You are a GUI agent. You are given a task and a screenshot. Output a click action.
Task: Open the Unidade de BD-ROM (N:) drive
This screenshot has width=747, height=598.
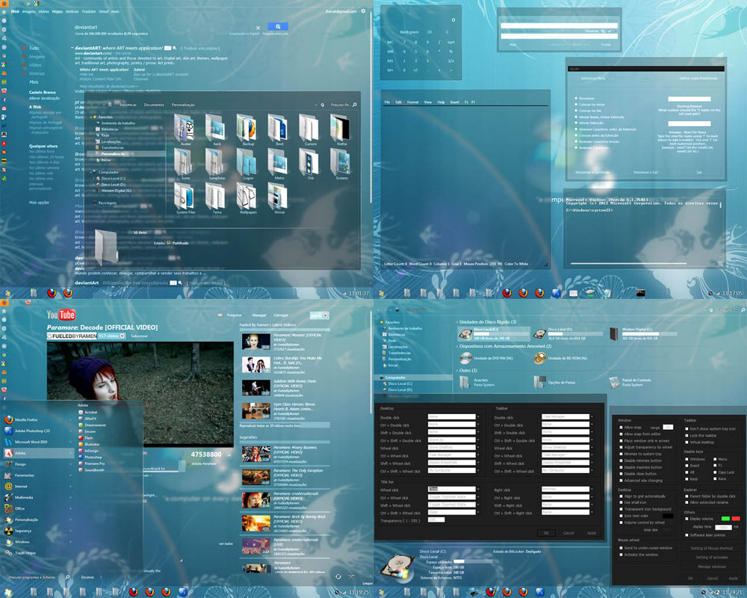point(540,359)
